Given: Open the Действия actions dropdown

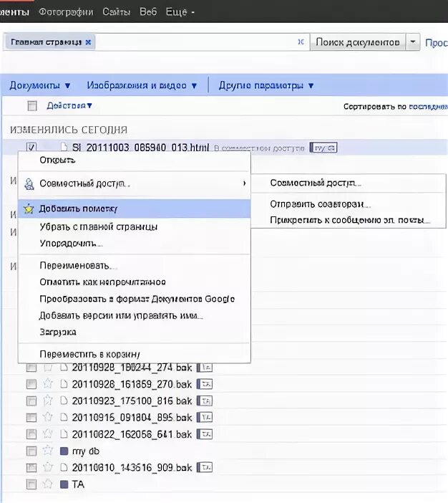Looking at the screenshot, I should 69,105.
